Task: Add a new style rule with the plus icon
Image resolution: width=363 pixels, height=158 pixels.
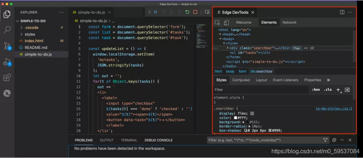Action: [338, 90]
